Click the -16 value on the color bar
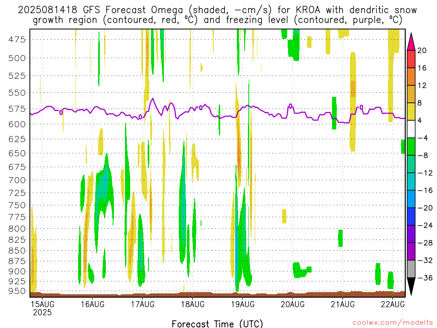437x328 pixels. pyautogui.click(x=425, y=190)
